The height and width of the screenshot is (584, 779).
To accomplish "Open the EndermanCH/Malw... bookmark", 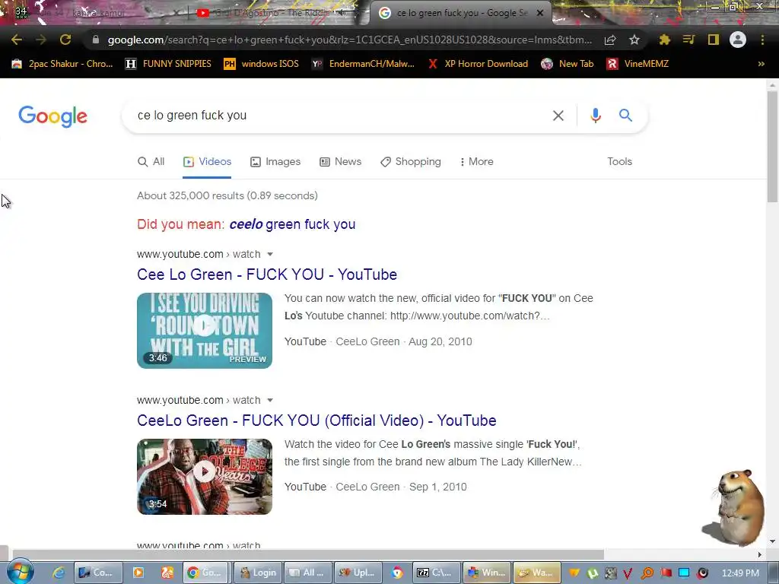I will pos(363,64).
